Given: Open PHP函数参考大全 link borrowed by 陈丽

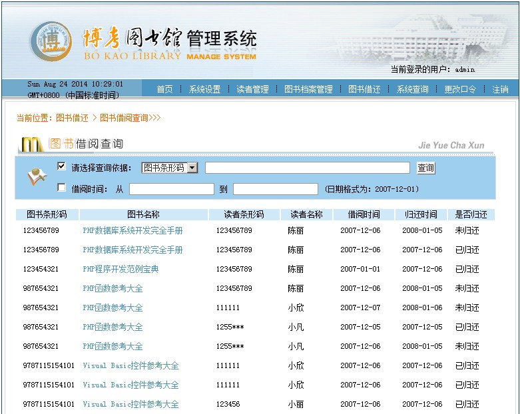Looking at the screenshot, I should (x=113, y=288).
